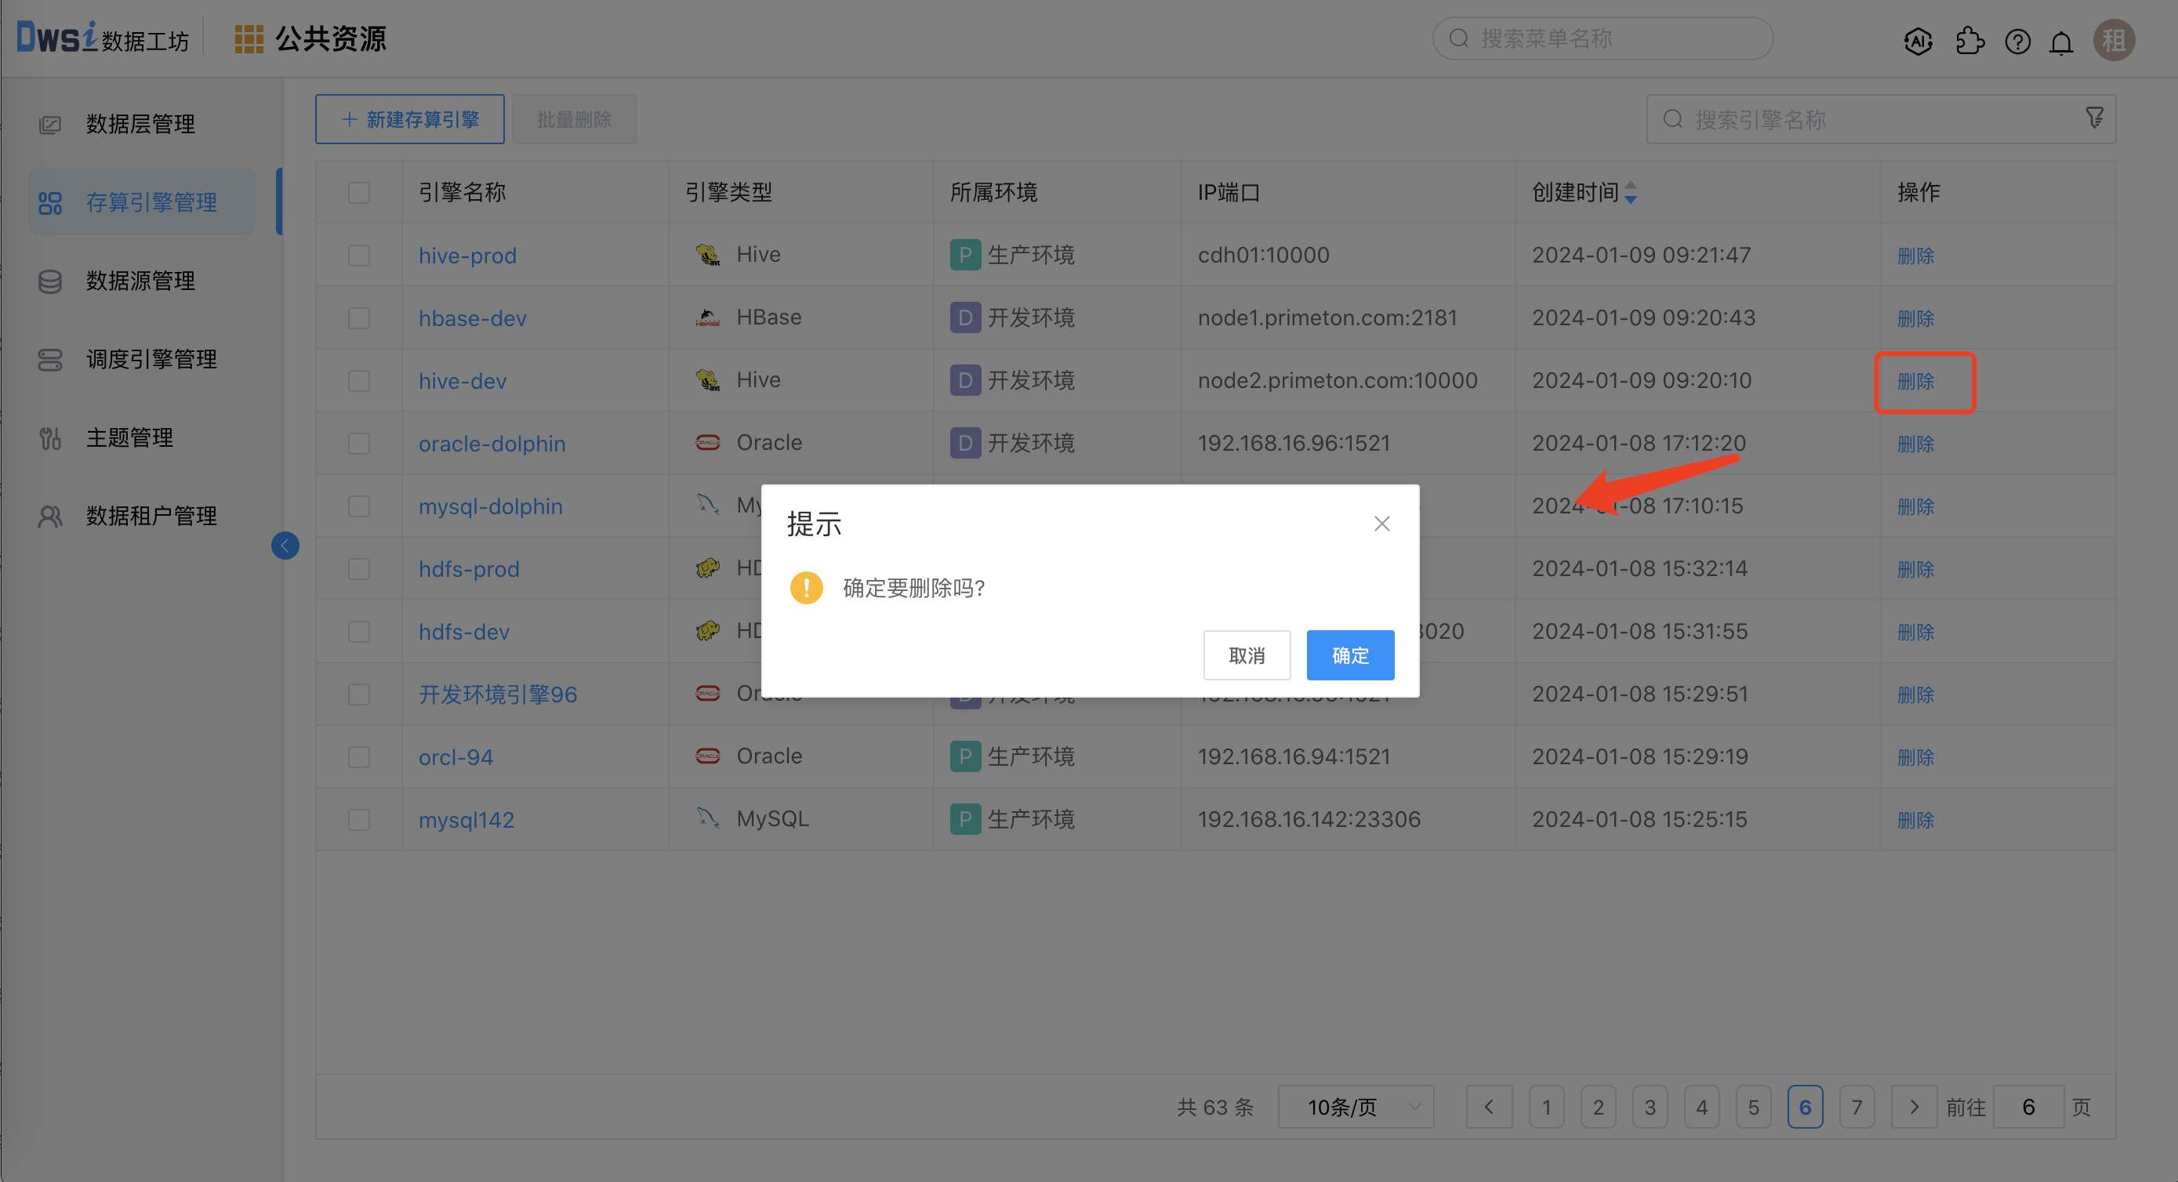Check the hbase-dev row checkbox
This screenshot has width=2178, height=1182.
pyautogui.click(x=358, y=318)
